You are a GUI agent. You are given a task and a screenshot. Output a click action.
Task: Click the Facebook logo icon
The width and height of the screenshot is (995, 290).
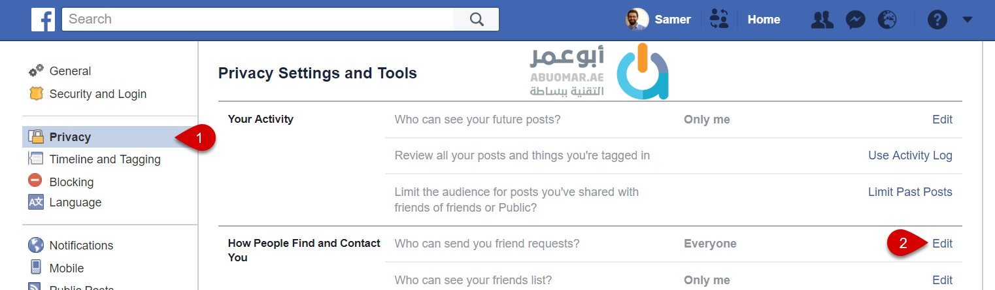tap(43, 20)
